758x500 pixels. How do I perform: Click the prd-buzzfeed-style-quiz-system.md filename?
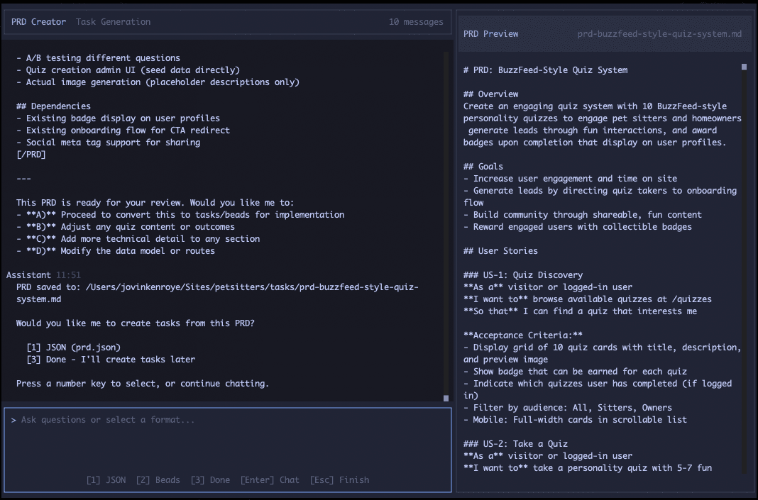pos(661,34)
